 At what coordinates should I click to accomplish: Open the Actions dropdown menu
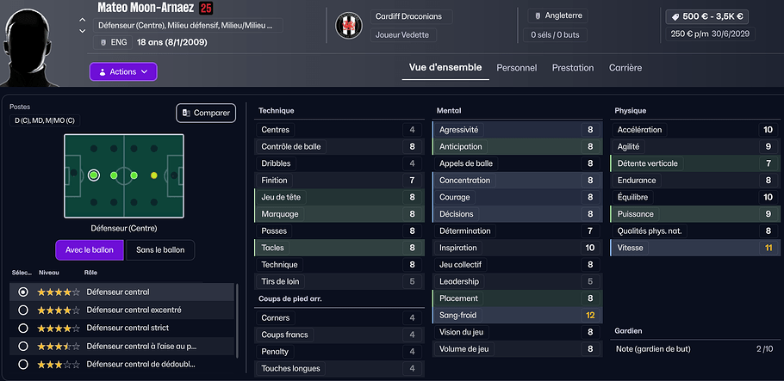123,71
